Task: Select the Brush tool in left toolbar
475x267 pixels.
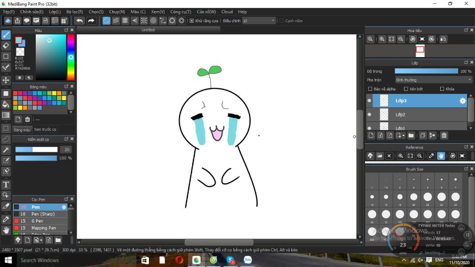Action: point(6,35)
